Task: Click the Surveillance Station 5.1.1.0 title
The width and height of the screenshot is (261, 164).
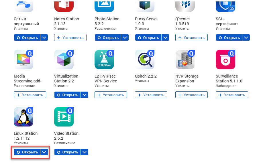Action: point(229,78)
